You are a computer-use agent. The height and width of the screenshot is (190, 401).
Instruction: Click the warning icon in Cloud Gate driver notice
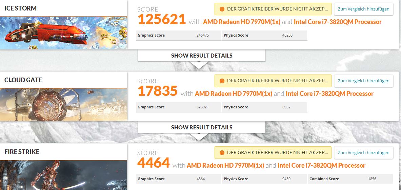pos(222,81)
